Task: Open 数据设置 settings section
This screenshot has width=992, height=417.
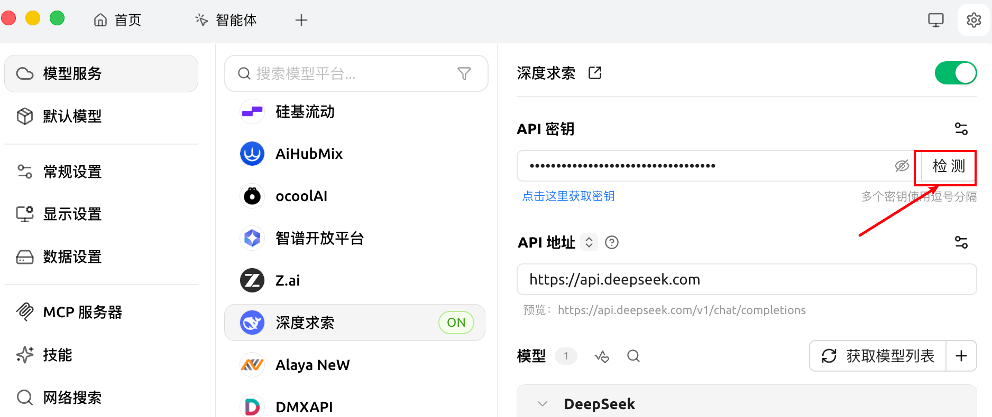Action: (101, 257)
